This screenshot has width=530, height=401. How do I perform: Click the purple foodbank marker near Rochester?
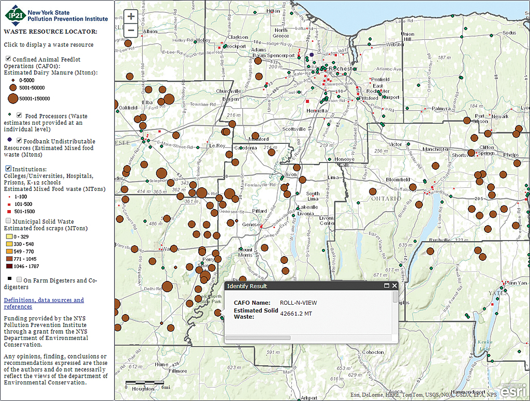(x=312, y=54)
